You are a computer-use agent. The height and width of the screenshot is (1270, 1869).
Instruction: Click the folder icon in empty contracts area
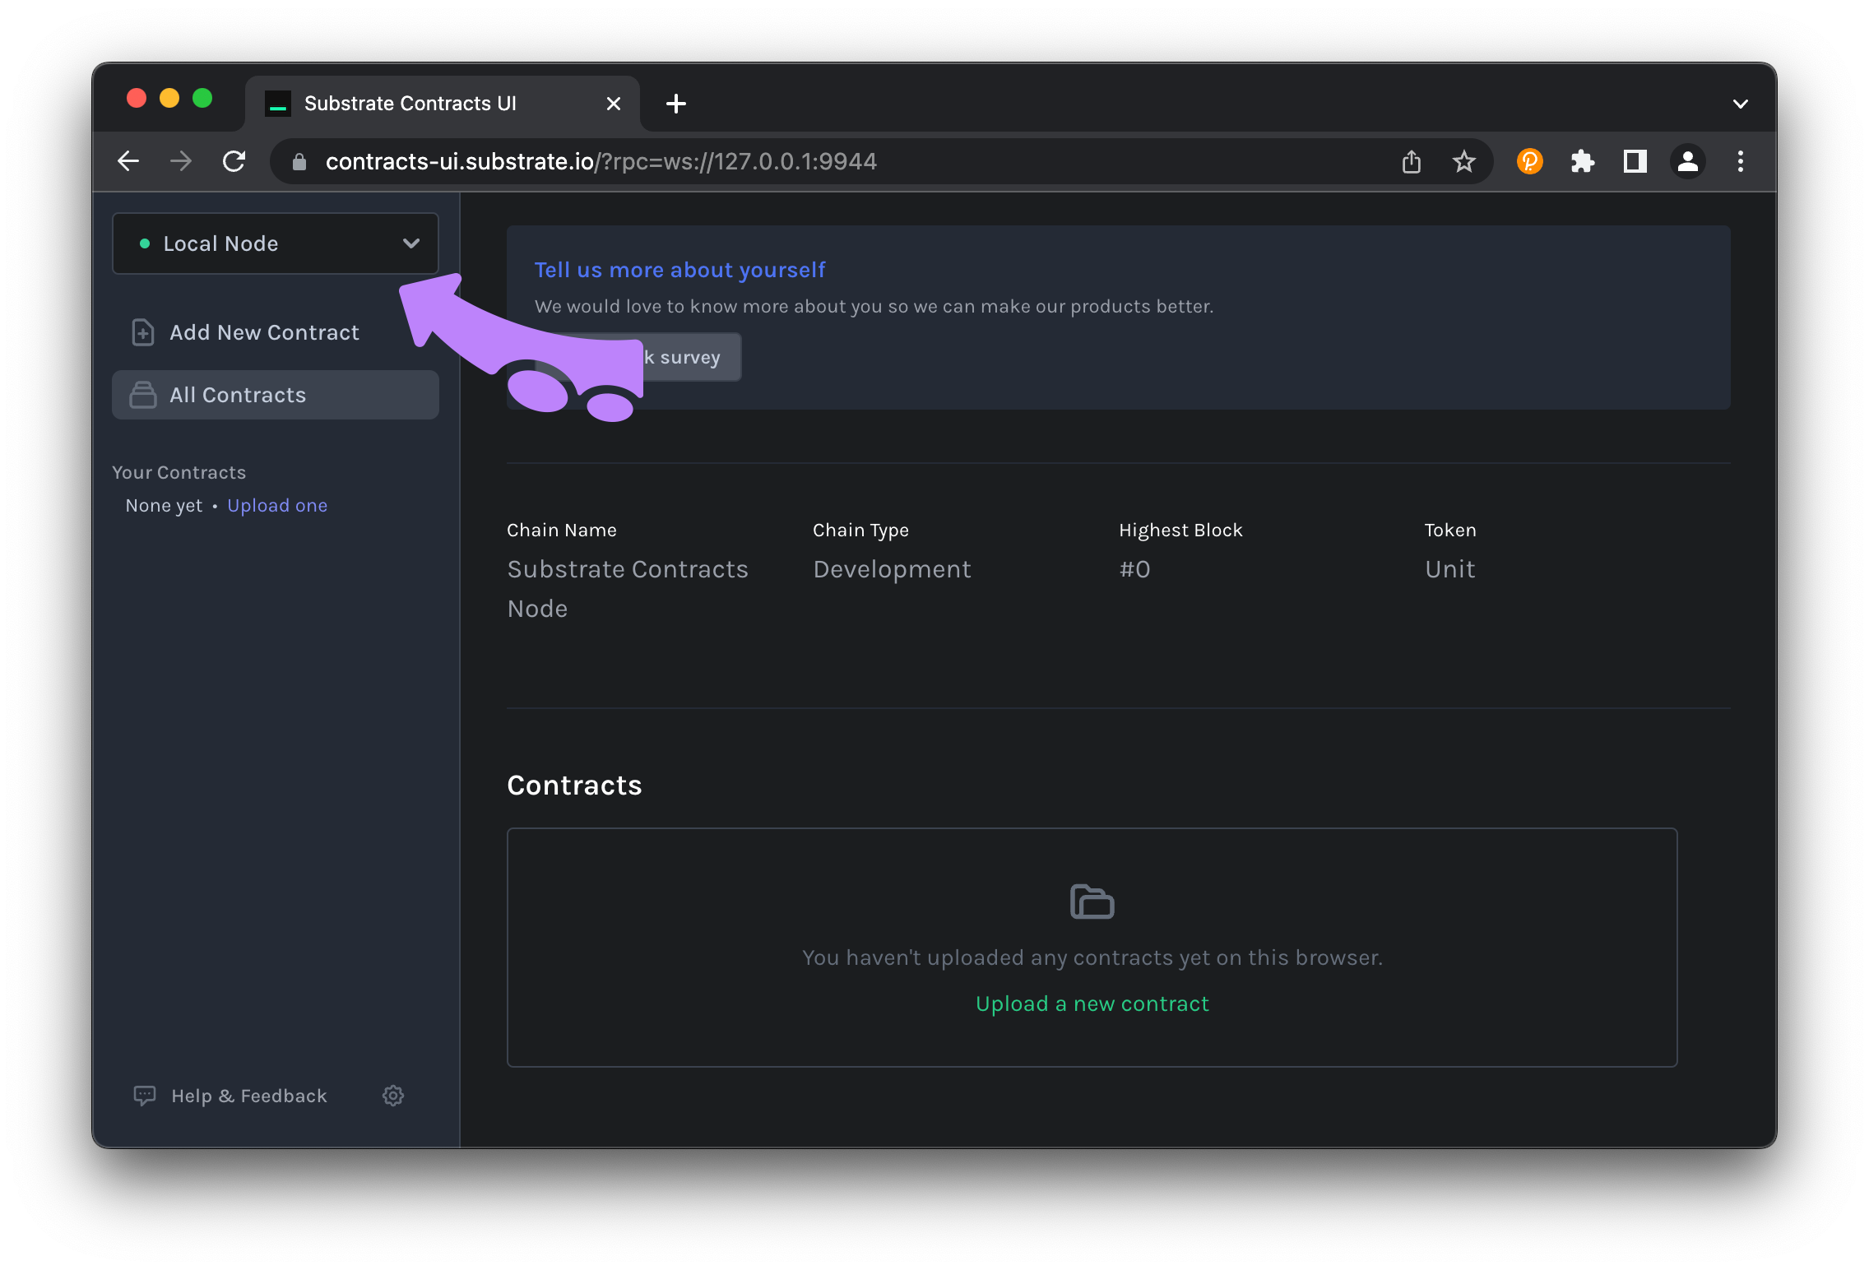tap(1091, 900)
